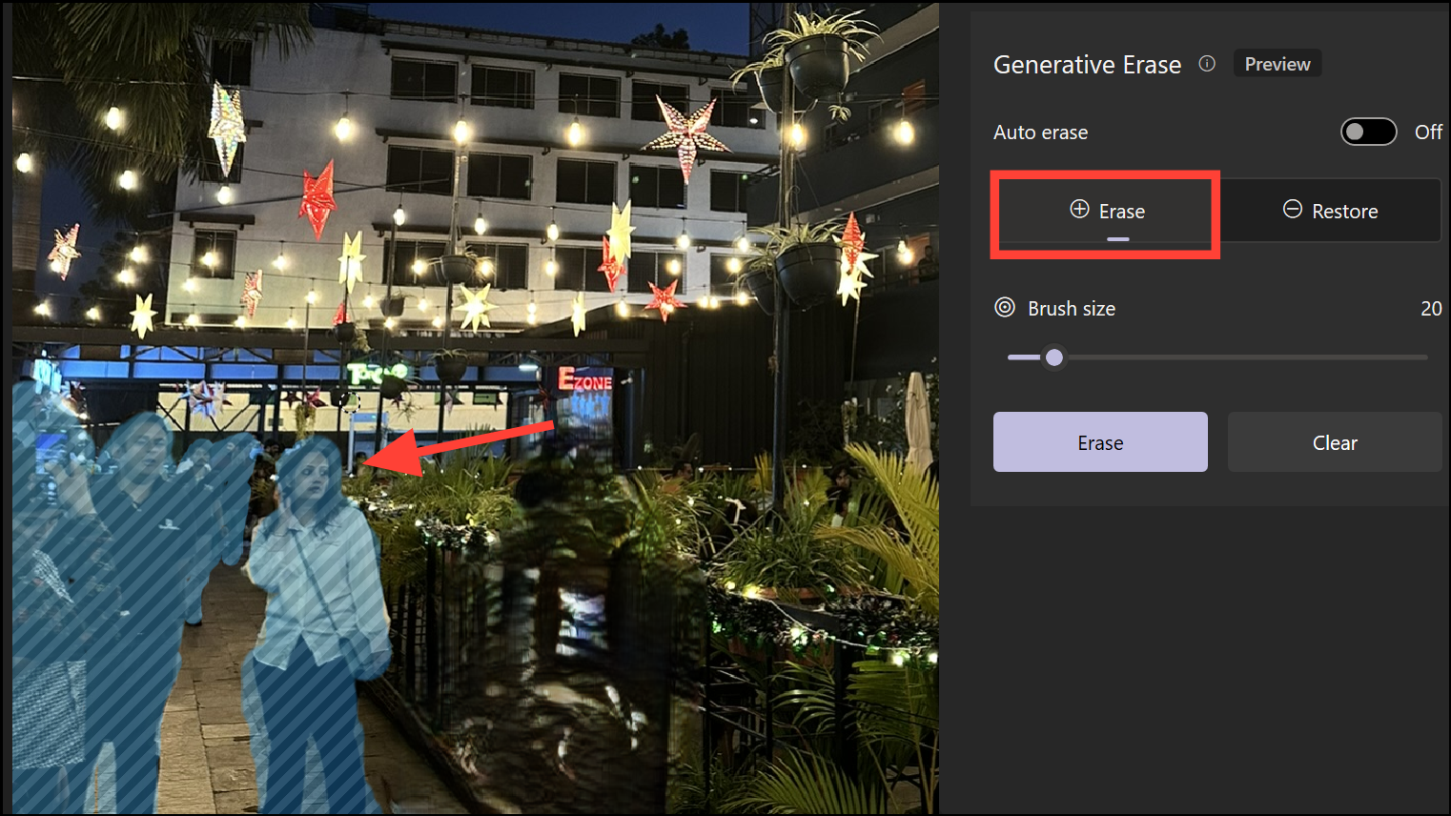Click the info icon beside Generative Erase

point(1207,64)
